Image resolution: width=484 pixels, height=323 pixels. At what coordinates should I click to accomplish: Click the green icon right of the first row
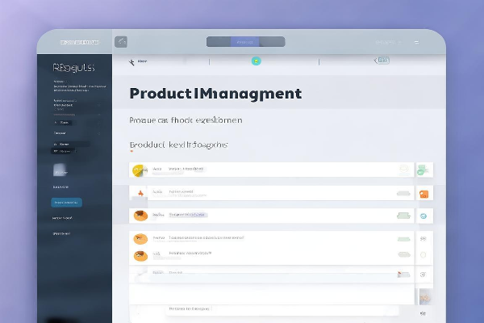421,170
